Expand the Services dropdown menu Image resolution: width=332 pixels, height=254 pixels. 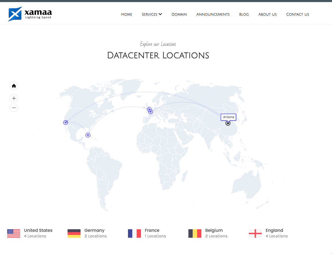[152, 14]
